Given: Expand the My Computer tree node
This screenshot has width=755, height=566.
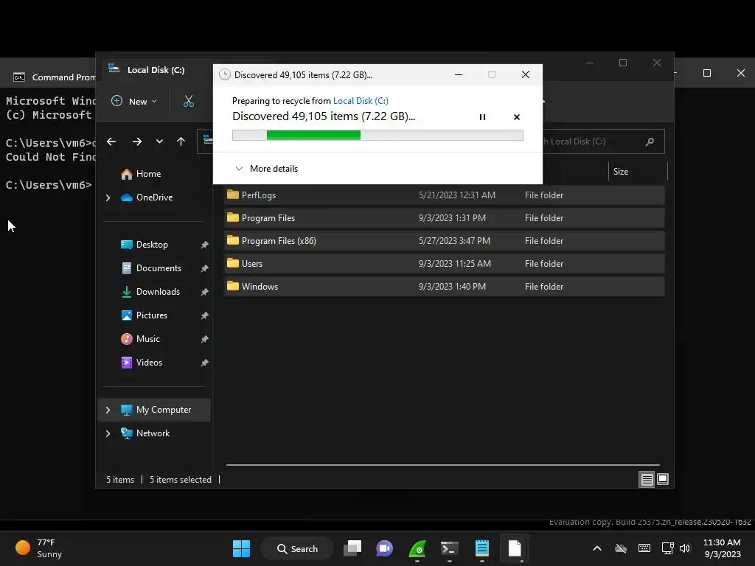Looking at the screenshot, I should coord(108,410).
